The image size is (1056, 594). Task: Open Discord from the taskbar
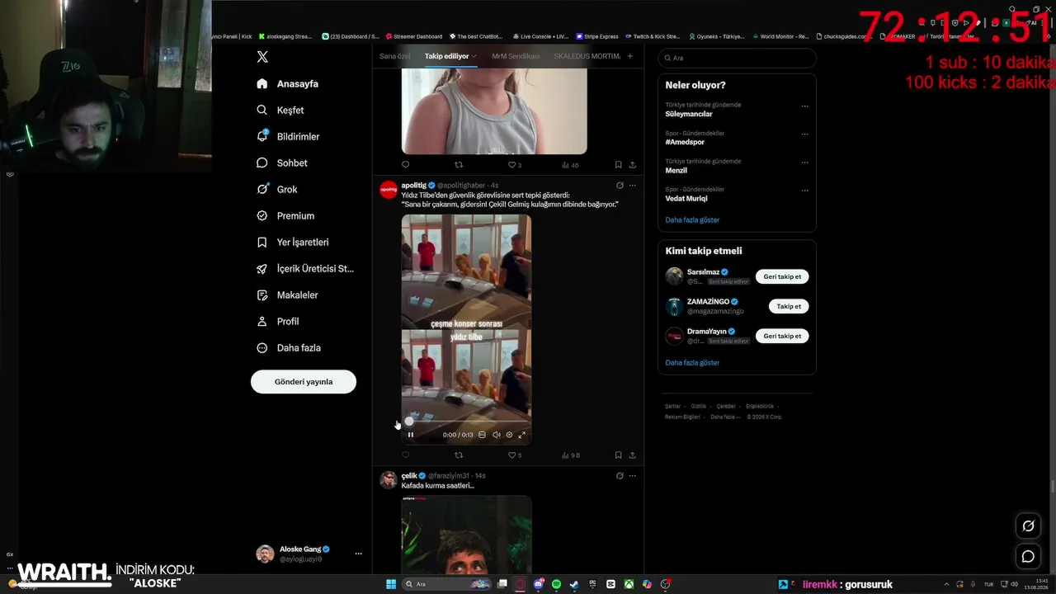(x=538, y=584)
